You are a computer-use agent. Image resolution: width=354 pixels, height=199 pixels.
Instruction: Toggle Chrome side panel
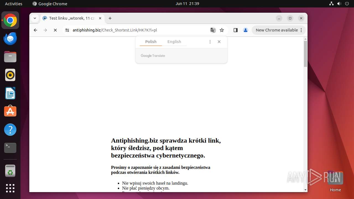236,30
